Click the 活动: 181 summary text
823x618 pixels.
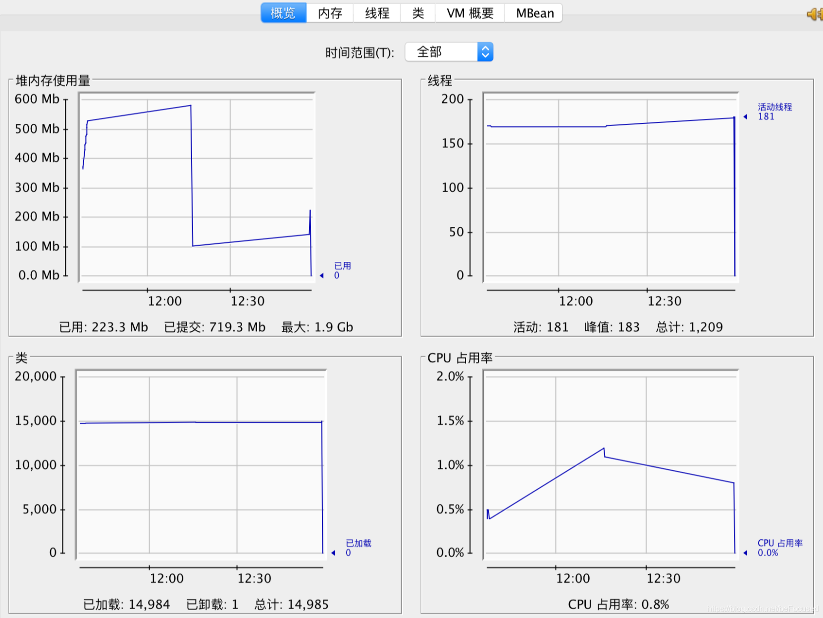tap(541, 327)
